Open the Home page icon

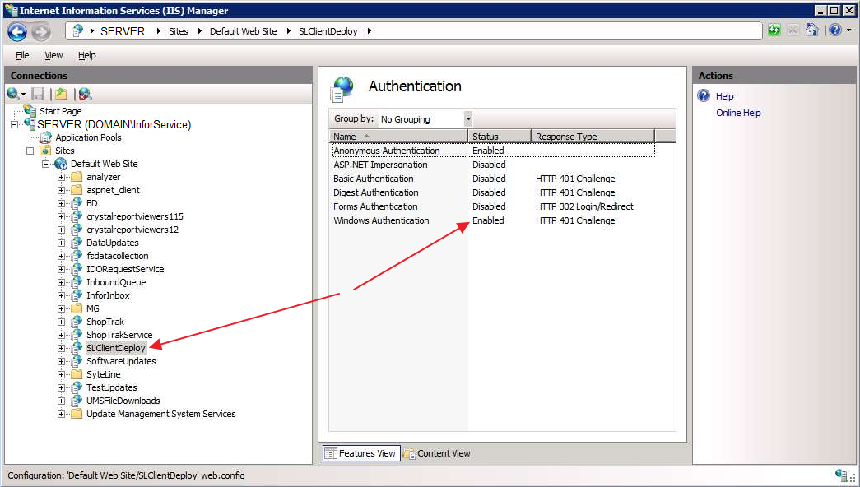pos(812,30)
